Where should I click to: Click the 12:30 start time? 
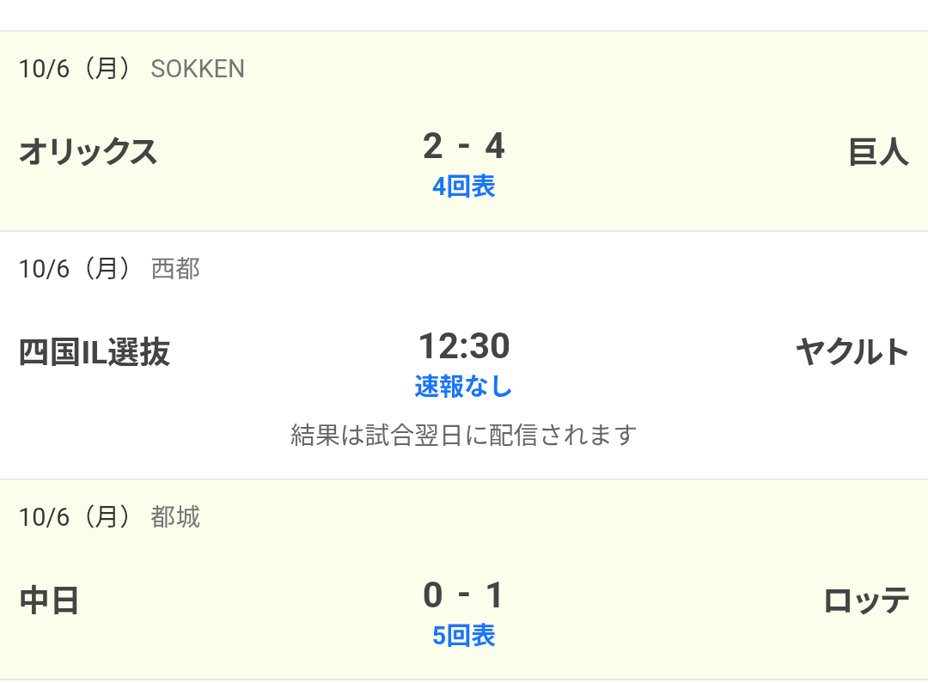[x=463, y=347]
